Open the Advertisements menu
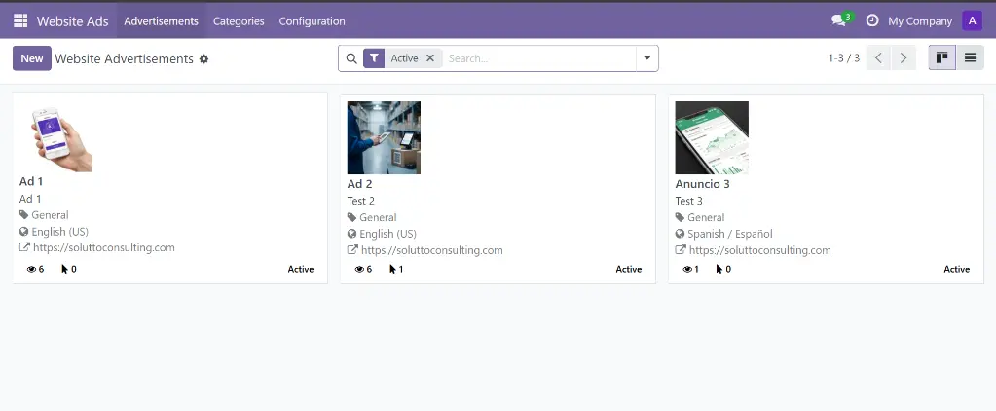The width and height of the screenshot is (996, 411). [161, 20]
